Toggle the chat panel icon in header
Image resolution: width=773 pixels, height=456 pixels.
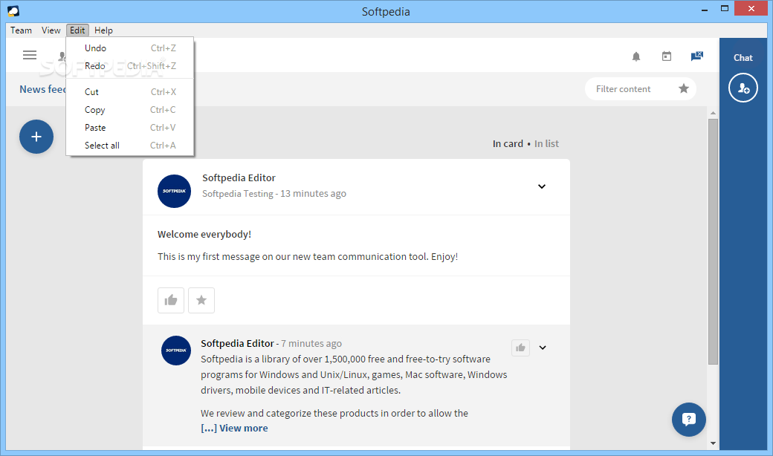tap(697, 56)
